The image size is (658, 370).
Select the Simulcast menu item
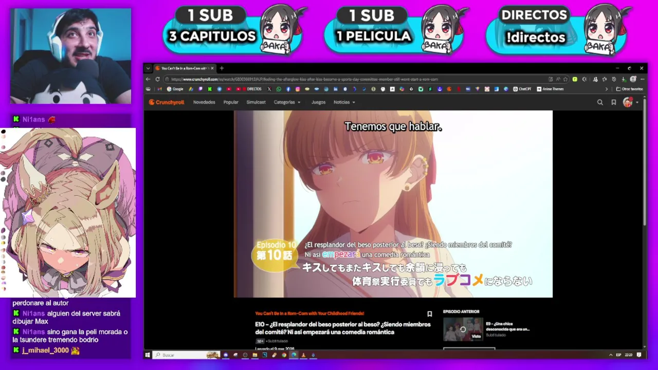[256, 102]
